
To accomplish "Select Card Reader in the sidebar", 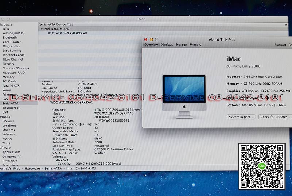I will pyautogui.click(x=12, y=42).
